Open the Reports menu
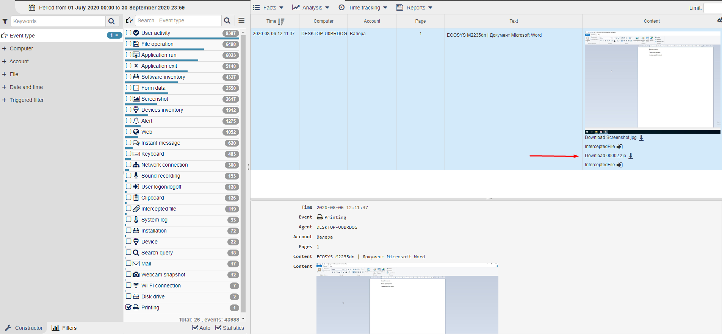 tap(414, 8)
